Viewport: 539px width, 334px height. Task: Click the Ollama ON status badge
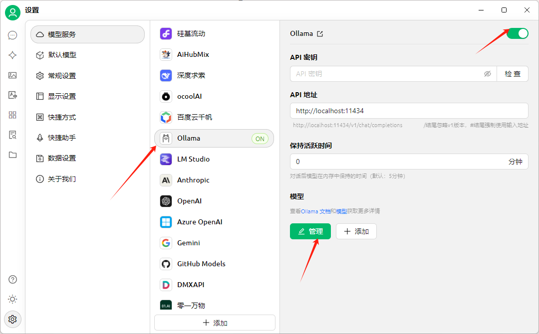point(260,139)
